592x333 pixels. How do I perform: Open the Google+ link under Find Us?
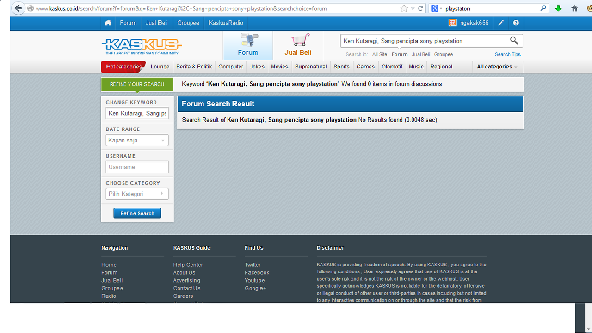255,289
